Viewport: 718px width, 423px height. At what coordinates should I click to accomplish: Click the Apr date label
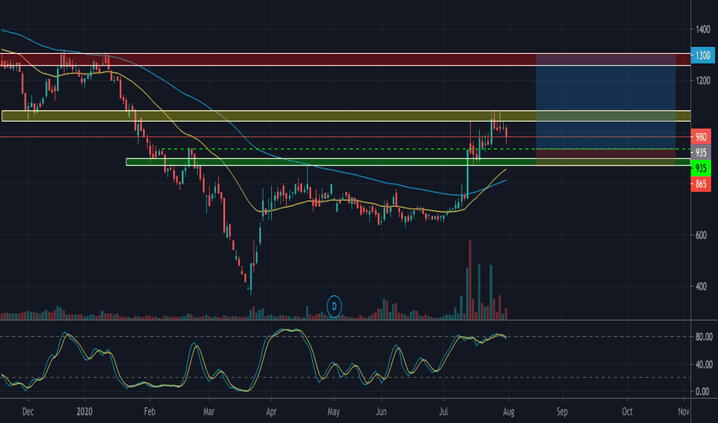pos(271,411)
